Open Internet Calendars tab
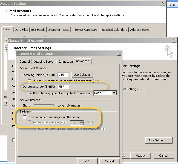The height and width of the screenshot is (164, 178). tap(85, 30)
